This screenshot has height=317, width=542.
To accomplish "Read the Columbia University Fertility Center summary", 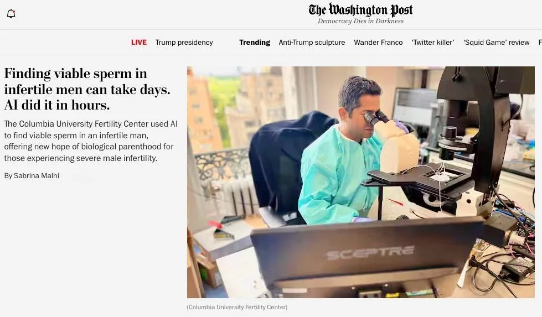I will 91,141.
